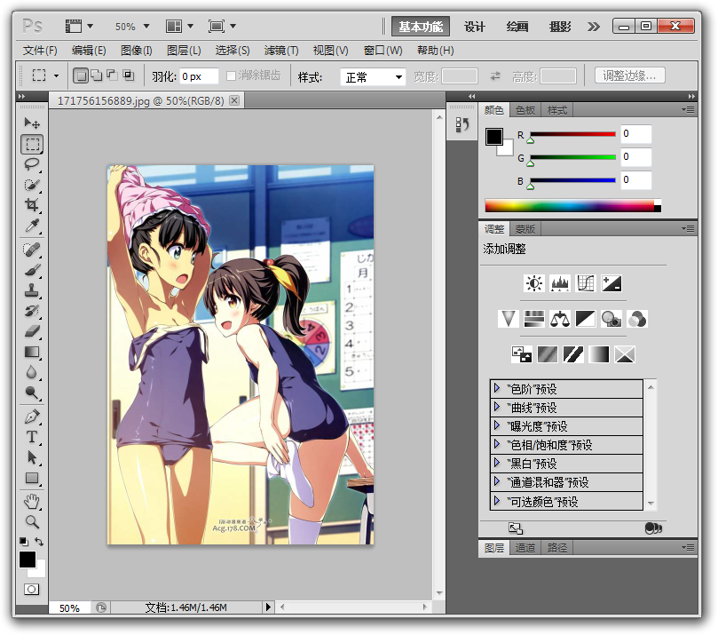Select the Move tool
The width and height of the screenshot is (718, 635).
pos(32,123)
